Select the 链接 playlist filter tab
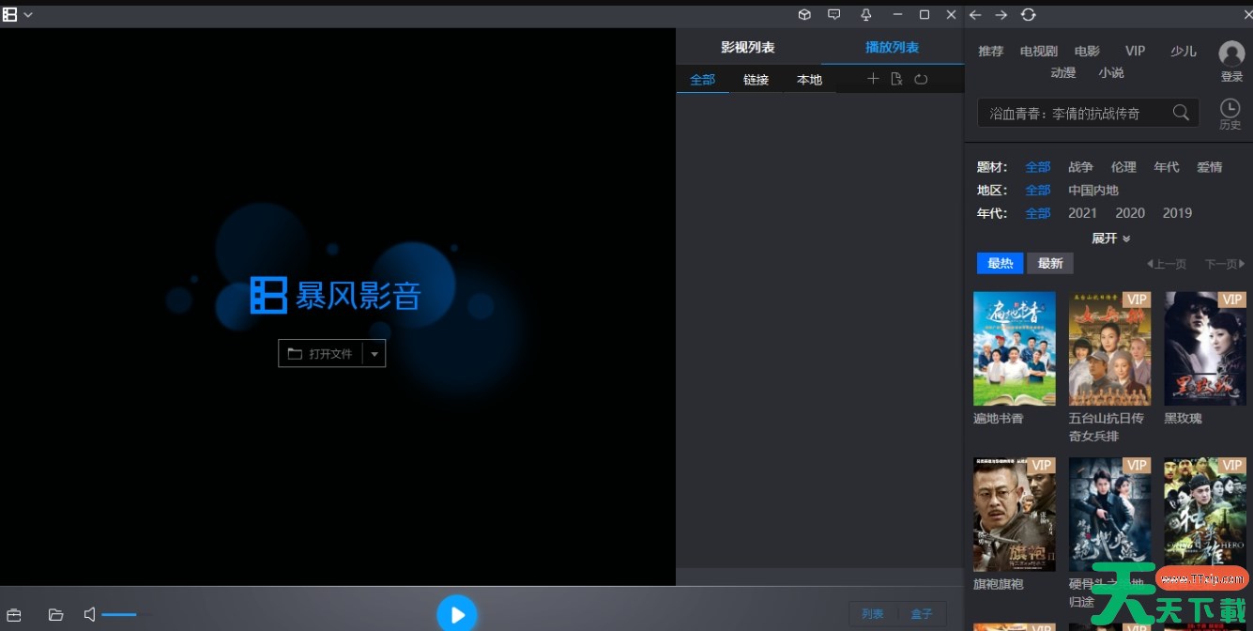Image resolution: width=1253 pixels, height=631 pixels. 756,80
